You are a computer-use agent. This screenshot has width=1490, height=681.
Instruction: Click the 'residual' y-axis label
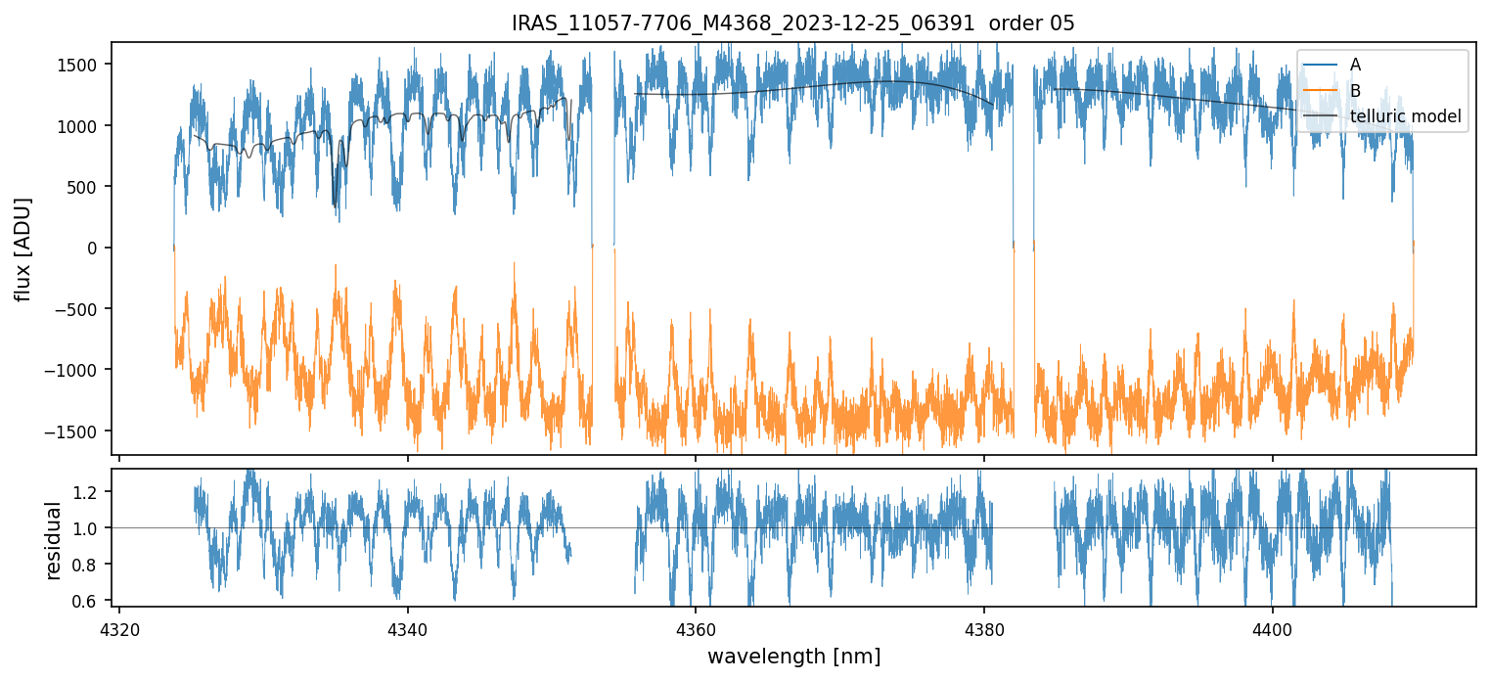(54, 540)
